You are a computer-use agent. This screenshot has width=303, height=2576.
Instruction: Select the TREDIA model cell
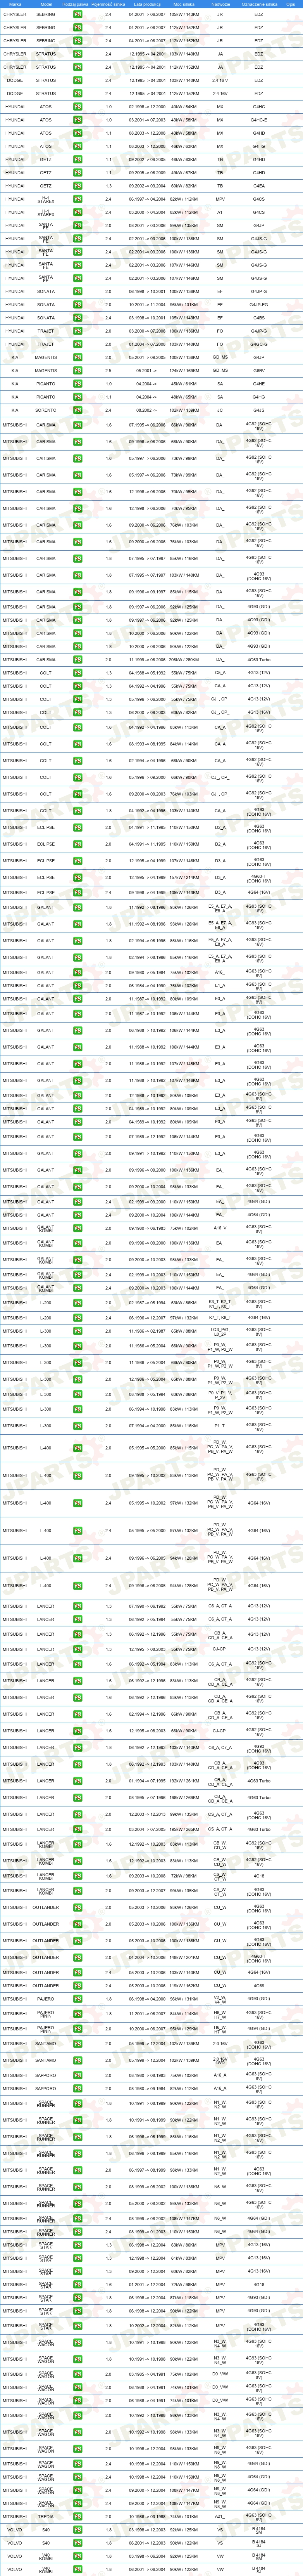46,2516
